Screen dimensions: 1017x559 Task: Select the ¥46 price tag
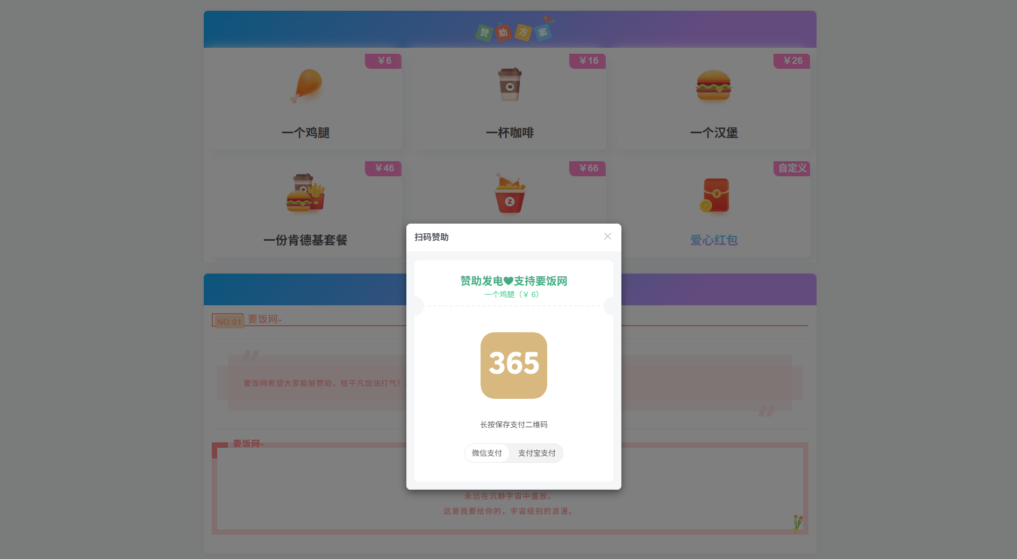[x=383, y=168]
